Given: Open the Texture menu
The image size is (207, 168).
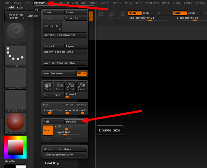Looking at the screenshot, I should coord(200,3).
